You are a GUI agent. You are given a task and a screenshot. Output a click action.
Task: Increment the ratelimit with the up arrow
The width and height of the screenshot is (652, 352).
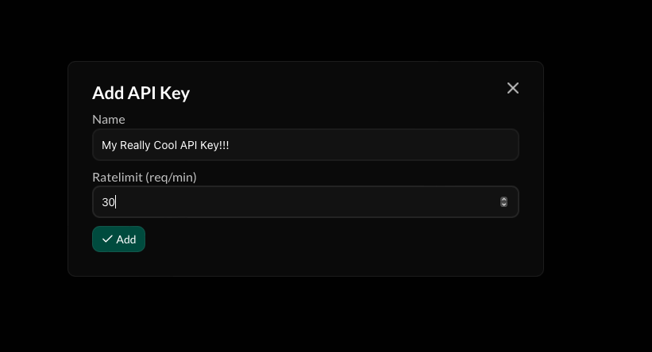[503, 200]
